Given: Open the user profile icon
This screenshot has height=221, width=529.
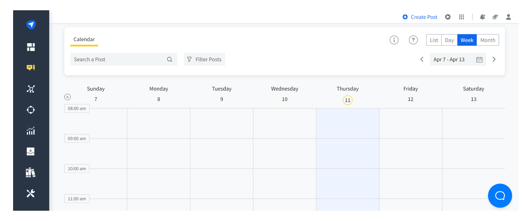Looking at the screenshot, I should 508,17.
